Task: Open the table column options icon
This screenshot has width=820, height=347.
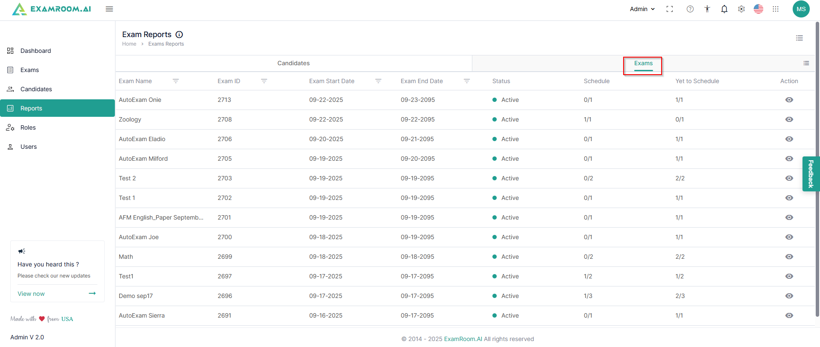Action: 806,63
